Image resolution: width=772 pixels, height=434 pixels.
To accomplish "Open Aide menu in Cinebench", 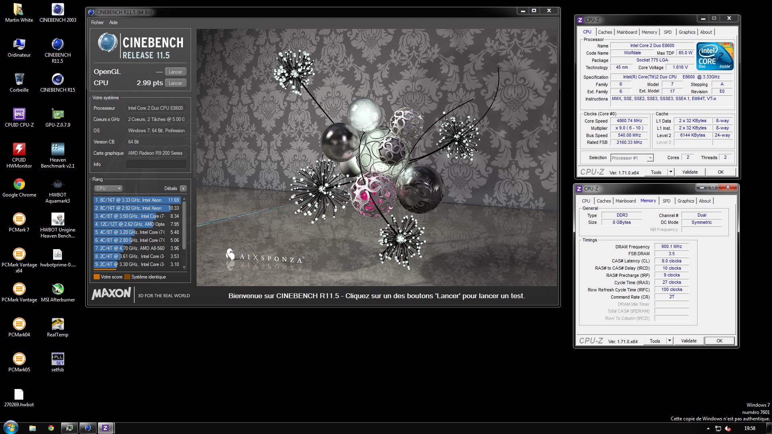I will pyautogui.click(x=113, y=23).
